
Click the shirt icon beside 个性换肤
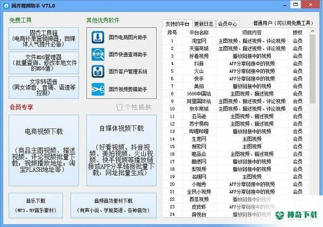(x=120, y=107)
